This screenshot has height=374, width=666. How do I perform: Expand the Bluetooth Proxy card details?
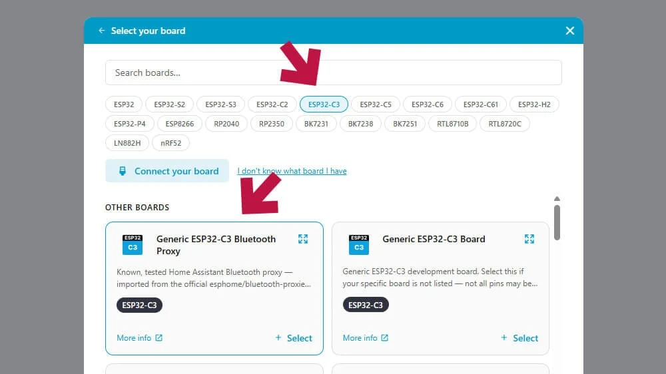click(303, 239)
